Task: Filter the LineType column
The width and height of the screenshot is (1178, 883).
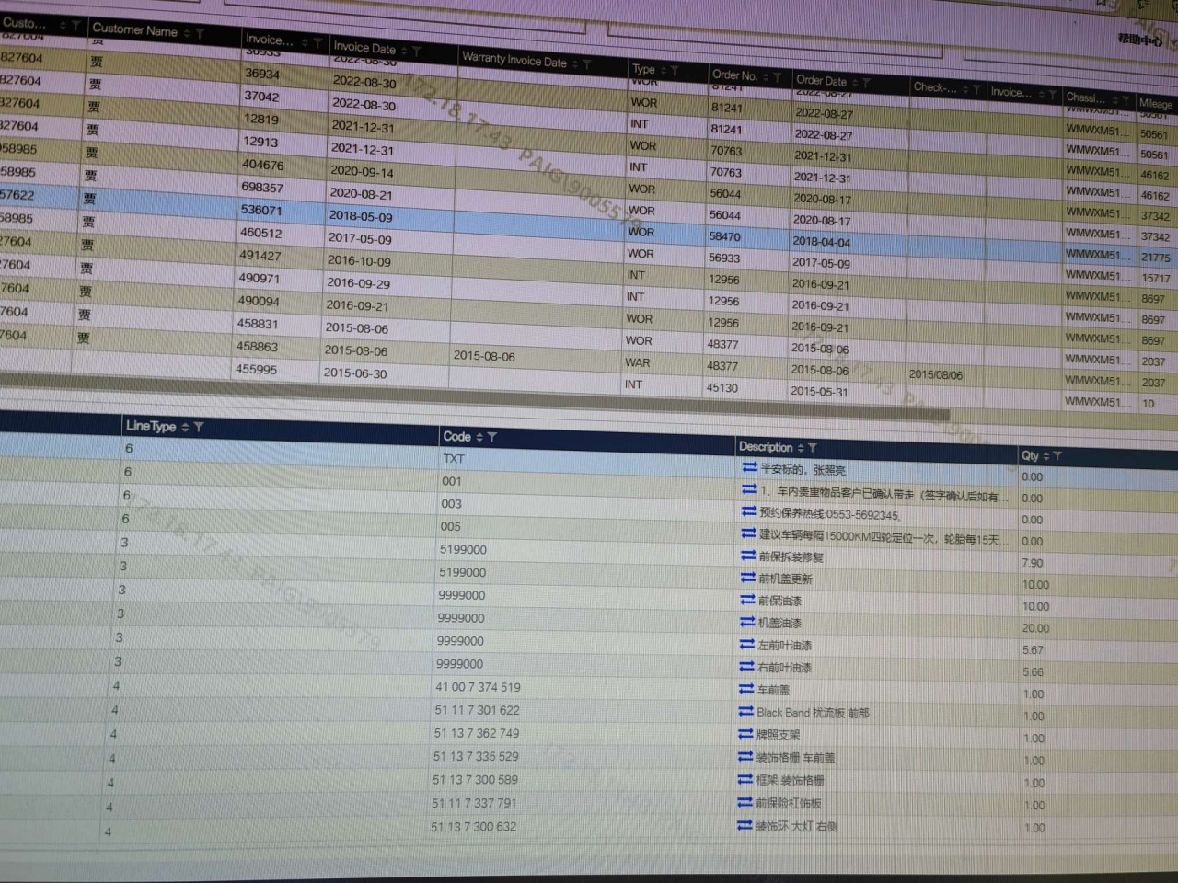Action: click(199, 427)
